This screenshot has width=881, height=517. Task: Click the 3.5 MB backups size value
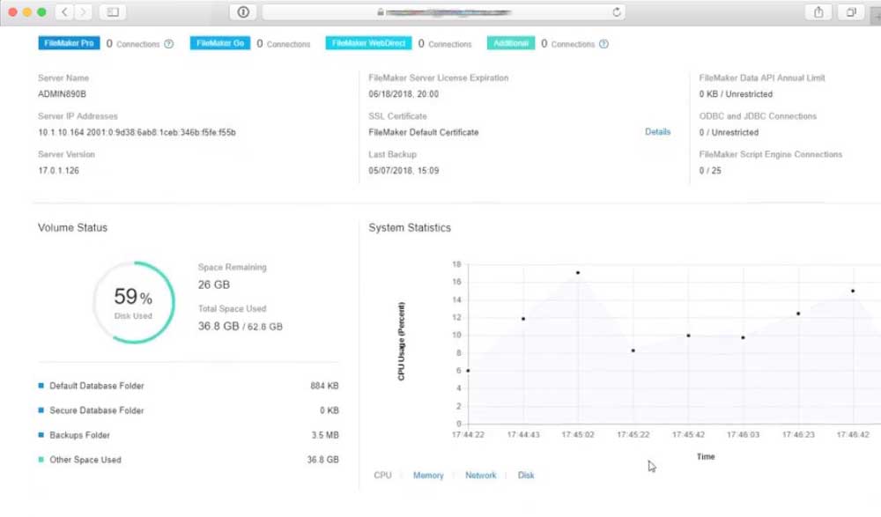point(325,435)
